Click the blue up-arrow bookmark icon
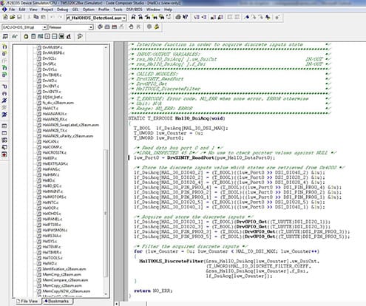Viewport: 366px width, 306px height. click(247, 17)
